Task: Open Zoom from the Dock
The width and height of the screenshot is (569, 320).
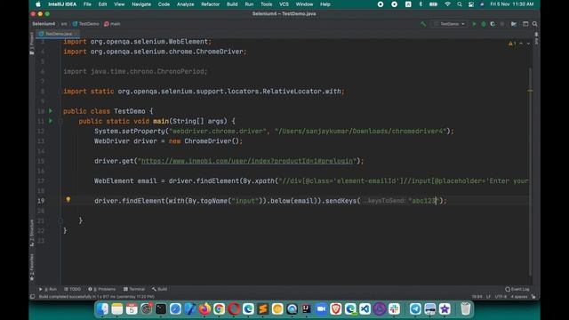Action: coord(321,308)
